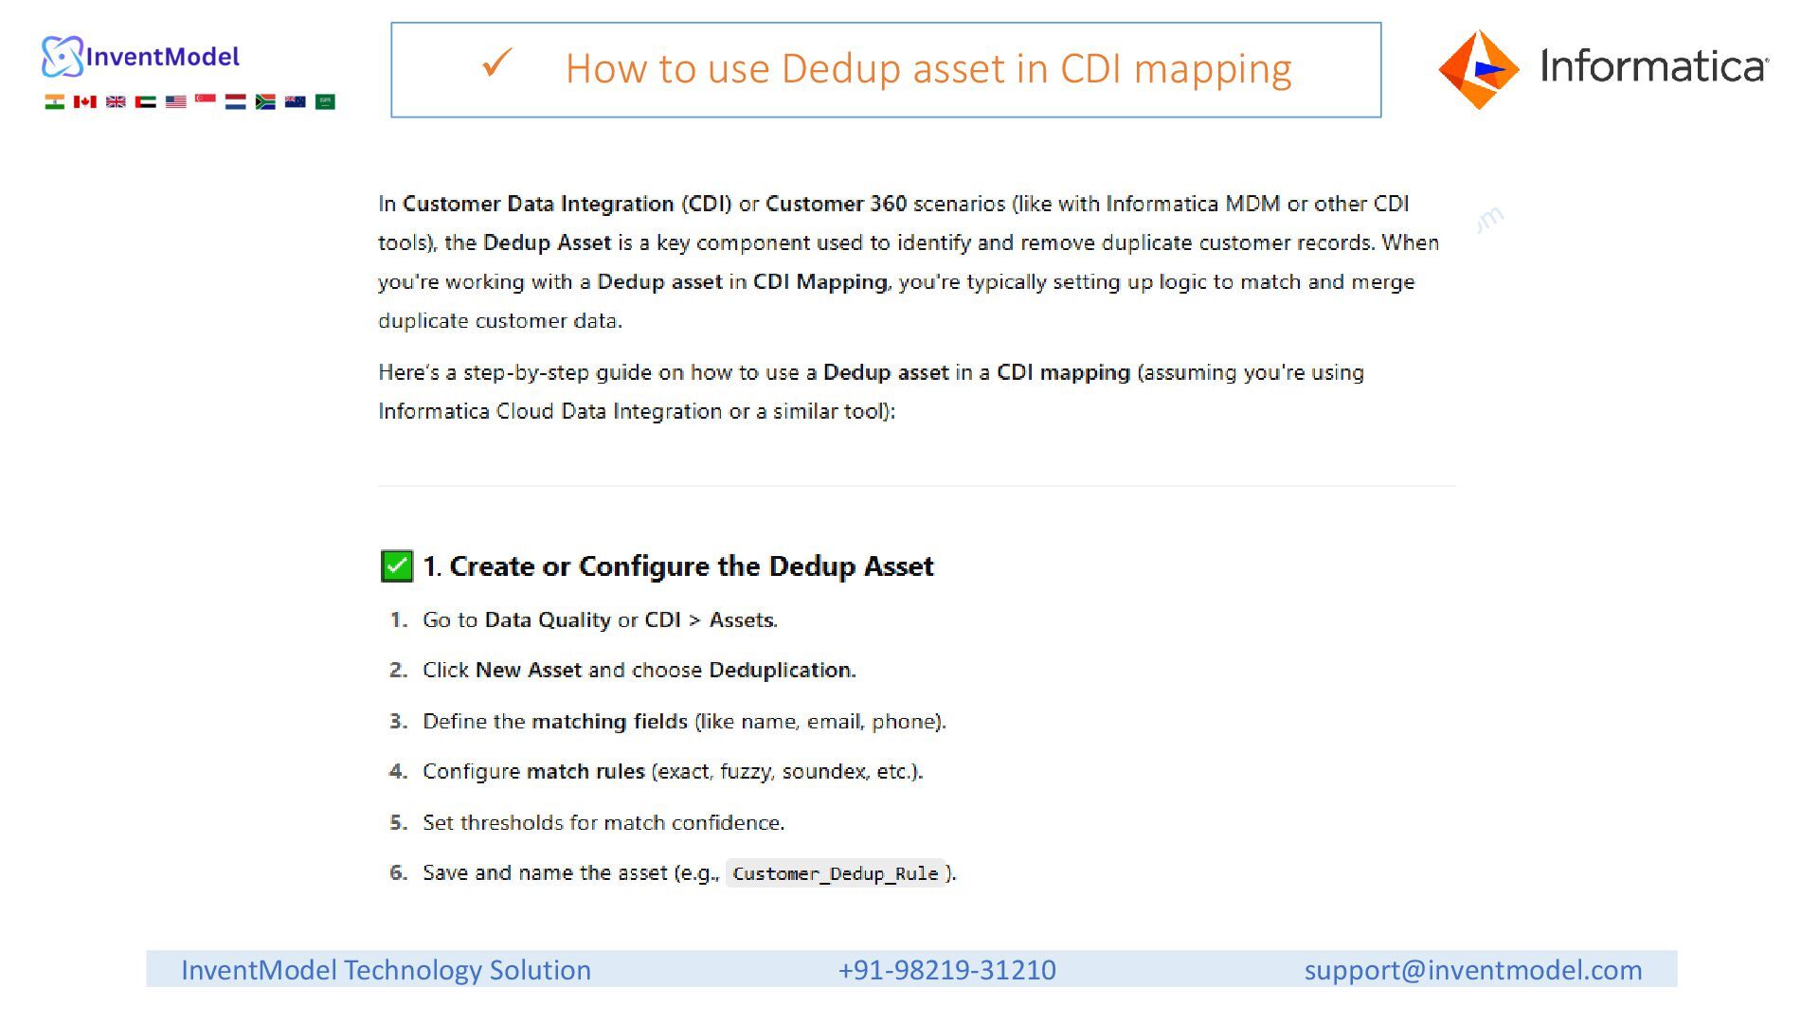Click the India flag icon
The height and width of the screenshot is (1023, 1819).
pos(55,101)
